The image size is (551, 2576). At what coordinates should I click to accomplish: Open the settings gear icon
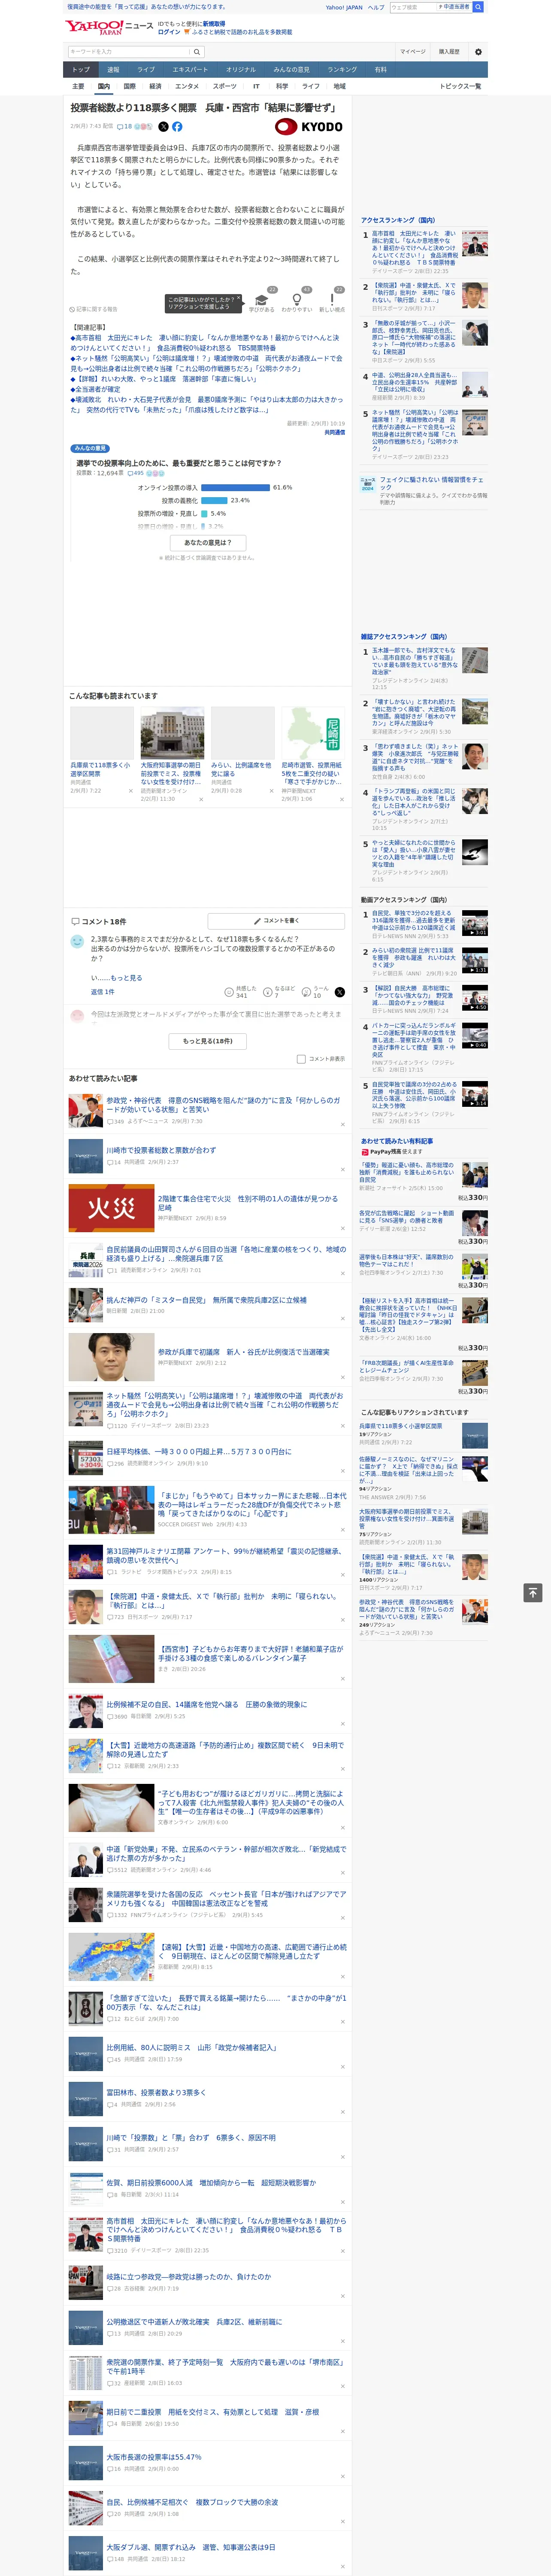478,52
